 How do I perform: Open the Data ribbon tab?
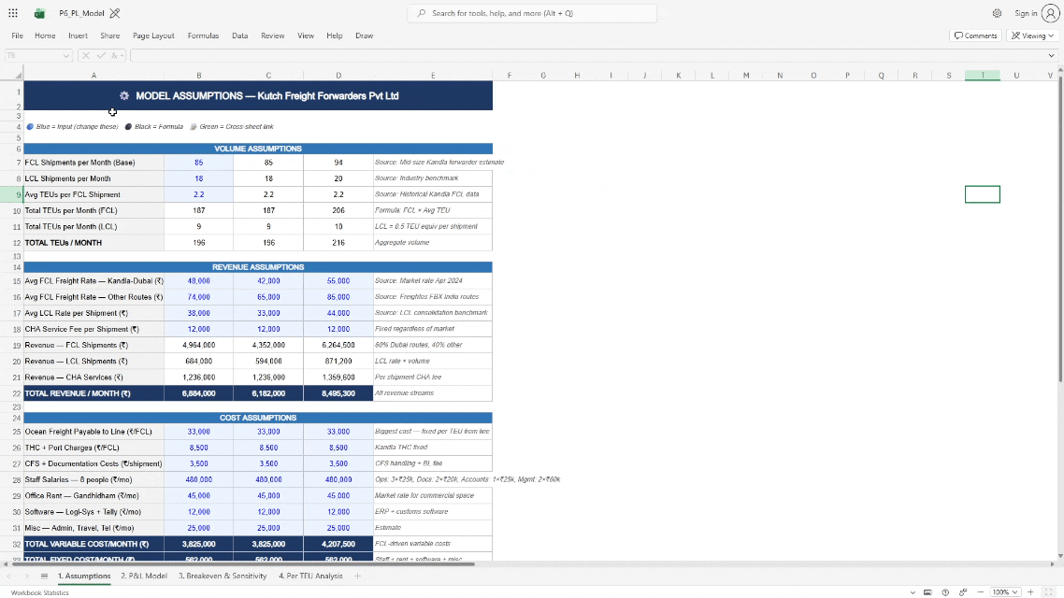239,36
